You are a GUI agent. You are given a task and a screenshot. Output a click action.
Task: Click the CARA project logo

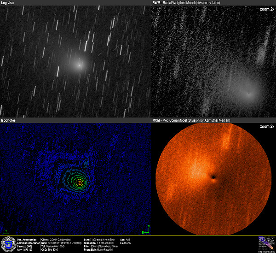point(266,243)
